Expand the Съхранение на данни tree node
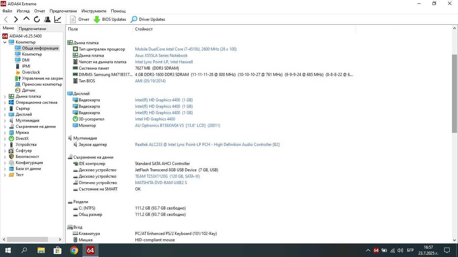Image resolution: width=458 pixels, height=257 pixels. (5, 126)
